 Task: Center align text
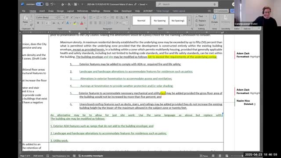point(95,23)
